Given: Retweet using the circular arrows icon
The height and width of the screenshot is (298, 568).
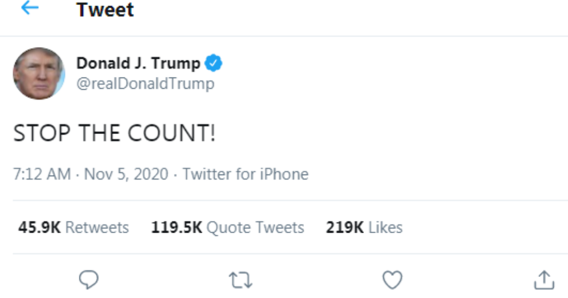Looking at the screenshot, I should 241,280.
